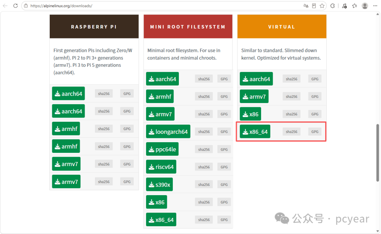Screen dimensions: 381x234
Task: Download Mini Root Filesystem ppc64le
Action: pos(162,149)
